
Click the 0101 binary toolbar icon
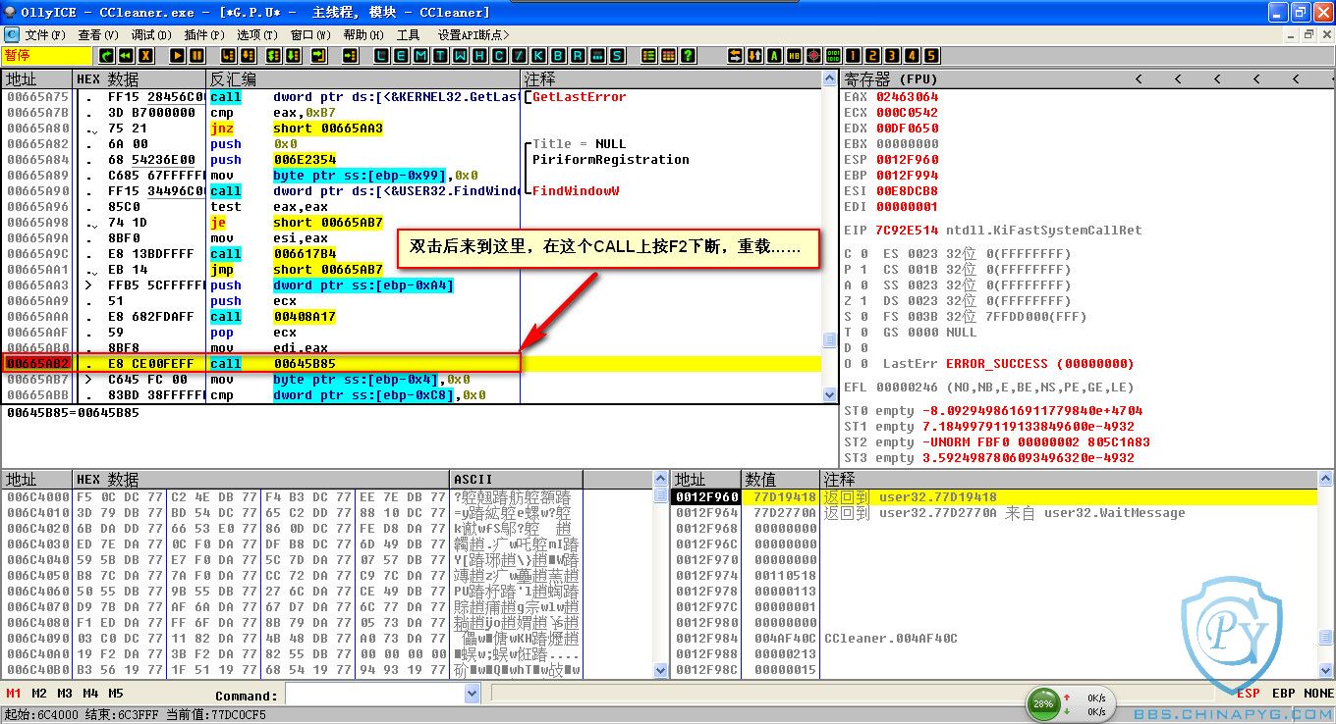833,56
